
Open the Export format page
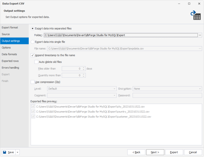10,28
